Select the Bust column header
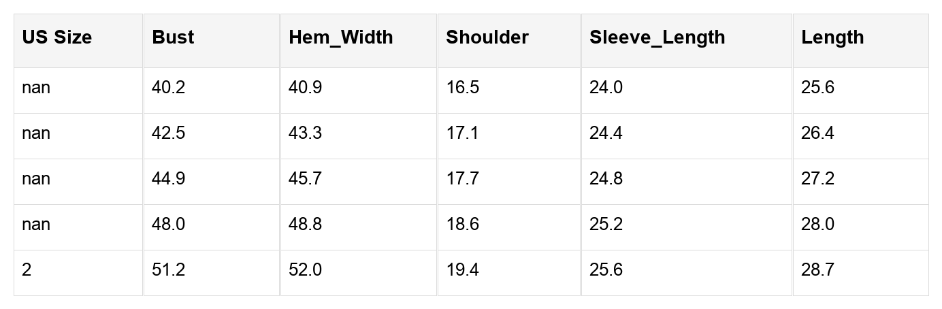The height and width of the screenshot is (309, 942). [x=173, y=37]
